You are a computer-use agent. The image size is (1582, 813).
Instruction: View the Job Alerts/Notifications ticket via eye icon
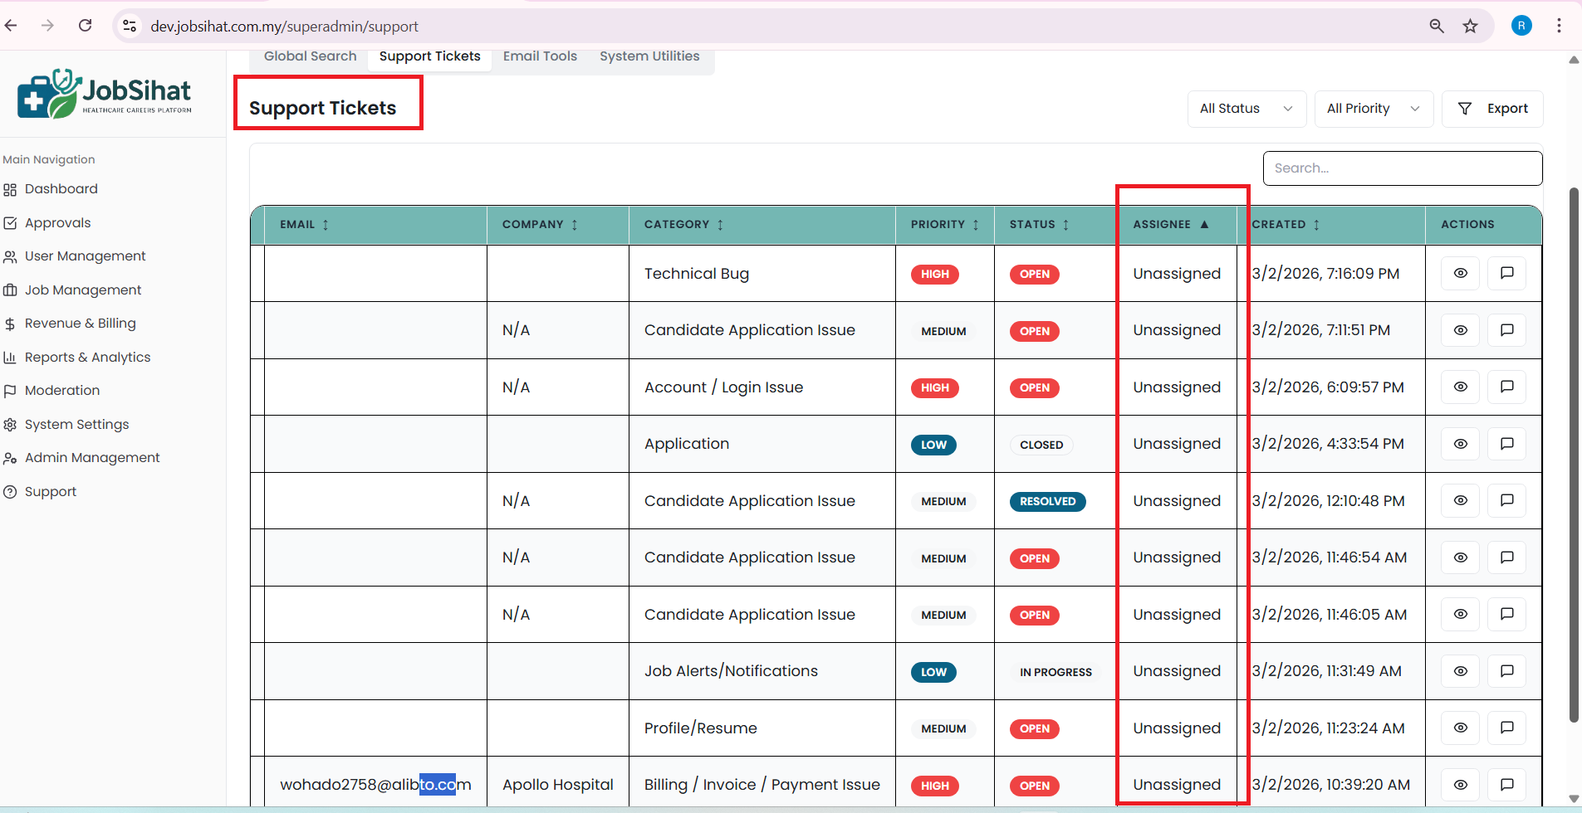(x=1460, y=671)
